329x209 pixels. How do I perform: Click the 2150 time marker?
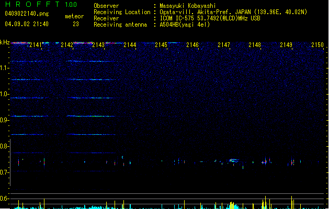pyautogui.click(x=317, y=45)
